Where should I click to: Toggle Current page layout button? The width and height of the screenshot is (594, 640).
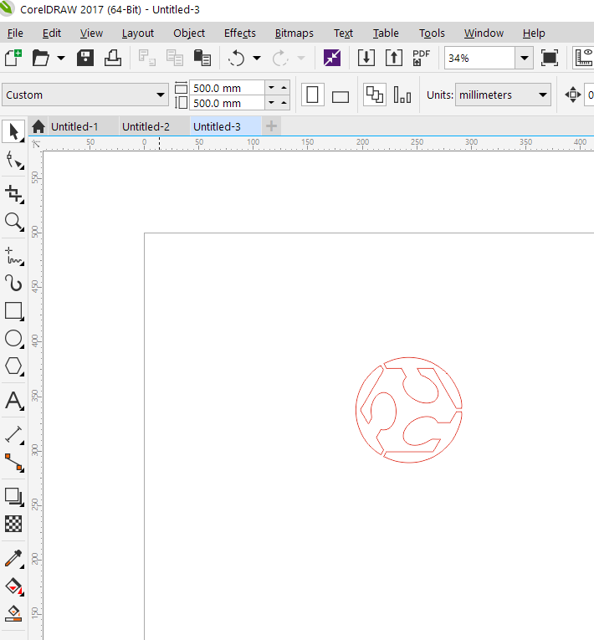point(402,95)
